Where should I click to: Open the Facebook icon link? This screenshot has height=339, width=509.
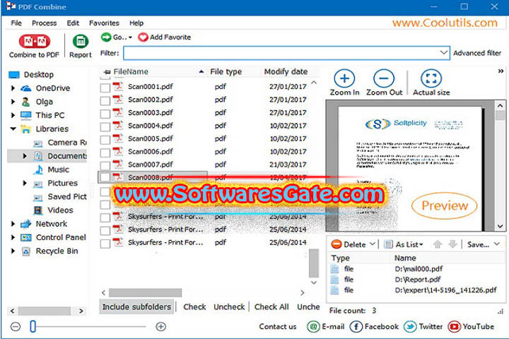pyautogui.click(x=356, y=326)
